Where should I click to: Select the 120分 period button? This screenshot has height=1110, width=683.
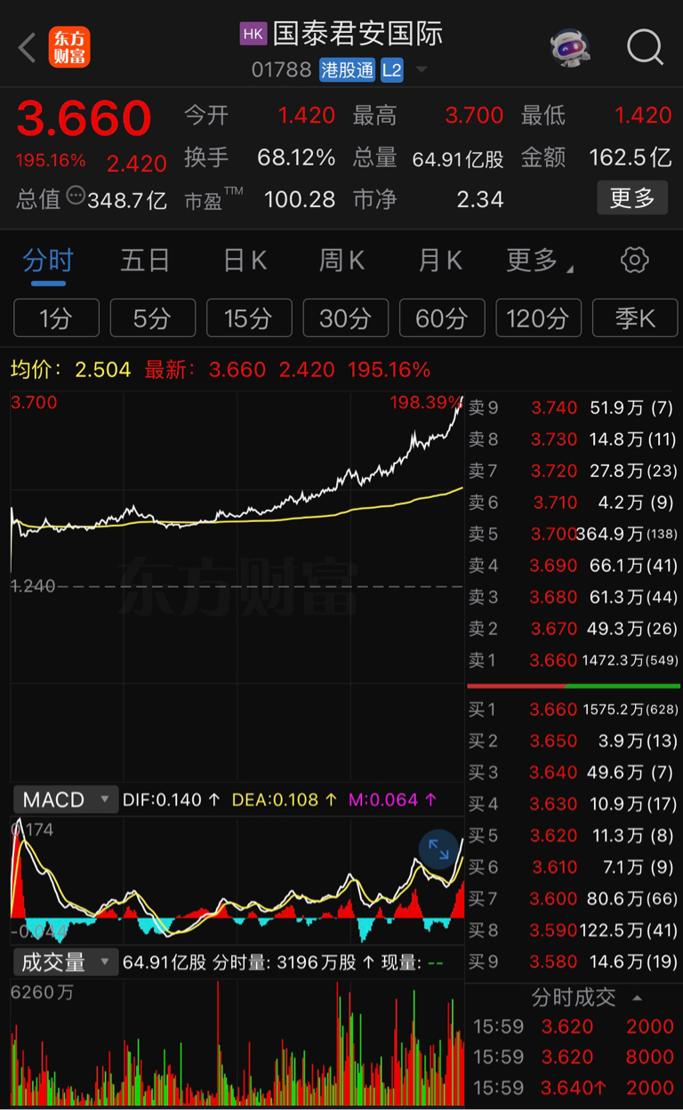(538, 318)
